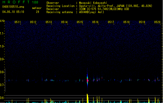Screen dimensions: 163x103
Task: Click the 1.0 frequency axis label
Action: tap(2, 46)
